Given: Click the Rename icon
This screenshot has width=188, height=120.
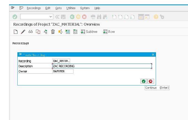Looking at the screenshot, I should pos(46,32).
